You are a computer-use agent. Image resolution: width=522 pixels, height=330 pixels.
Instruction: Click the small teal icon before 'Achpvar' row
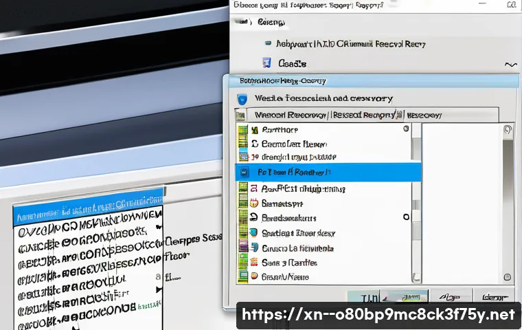(x=268, y=43)
